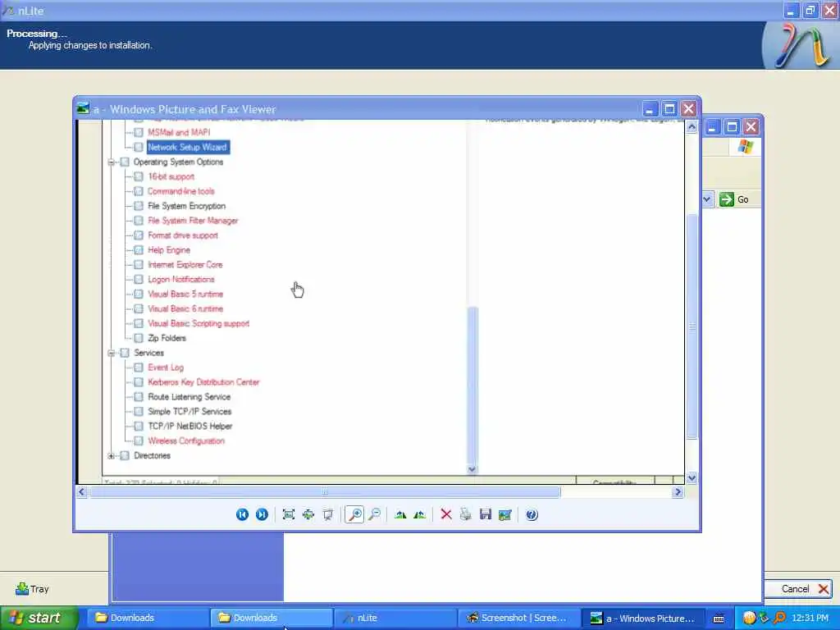Click the orange round tray icon
The width and height of the screenshot is (840, 630).
tap(750, 618)
